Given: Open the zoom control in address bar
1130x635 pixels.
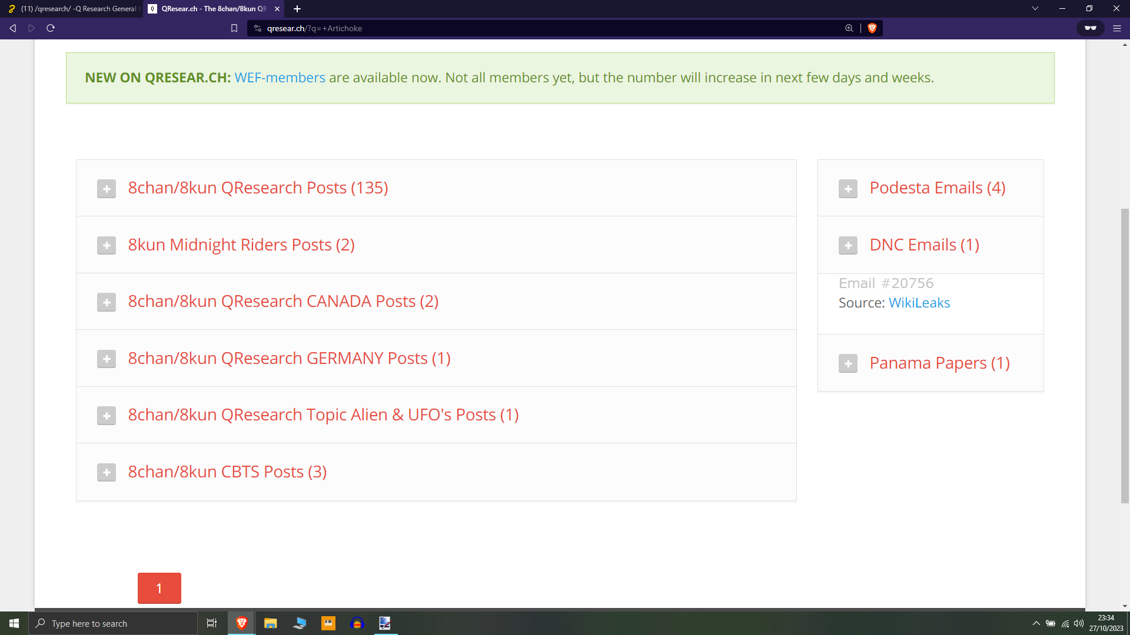Looking at the screenshot, I should [849, 28].
